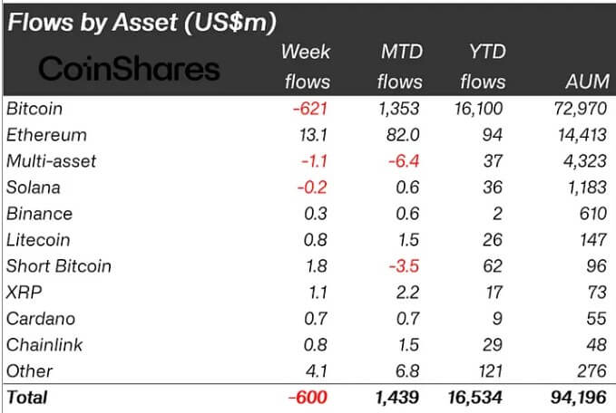616x413 pixels.
Task: Select Ethereum's MTD flows value 82.0
Action: point(403,135)
